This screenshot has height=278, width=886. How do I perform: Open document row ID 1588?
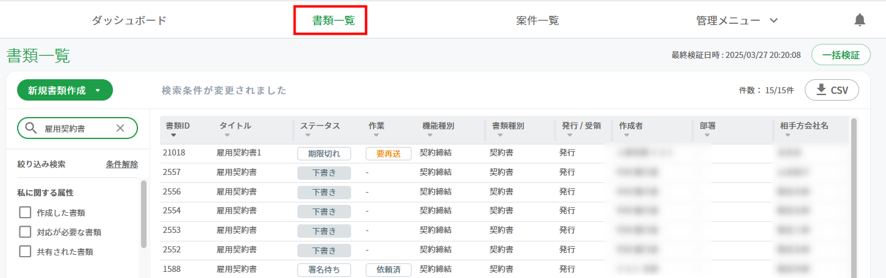(172, 269)
